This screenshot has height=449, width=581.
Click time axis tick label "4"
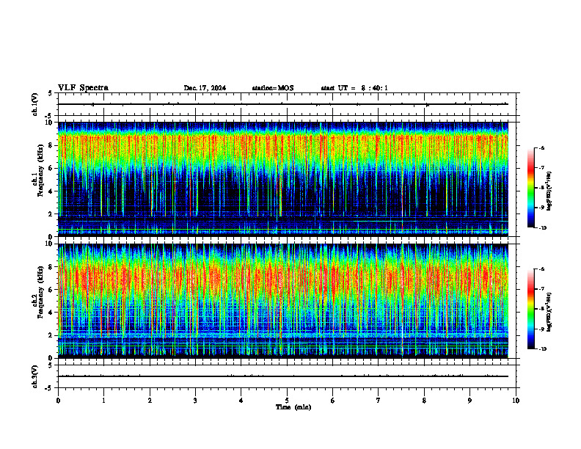[241, 401]
